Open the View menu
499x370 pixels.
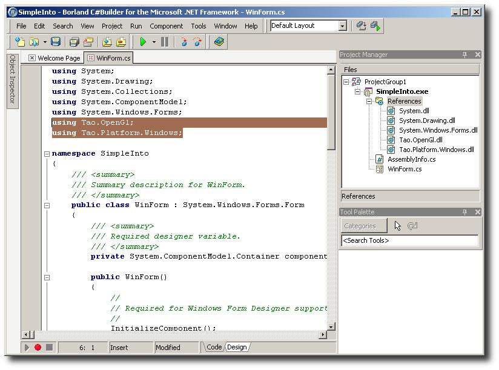click(87, 26)
